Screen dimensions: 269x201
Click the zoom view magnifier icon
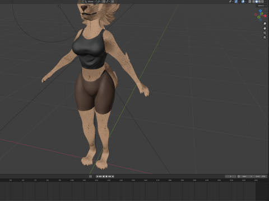tap(265, 23)
